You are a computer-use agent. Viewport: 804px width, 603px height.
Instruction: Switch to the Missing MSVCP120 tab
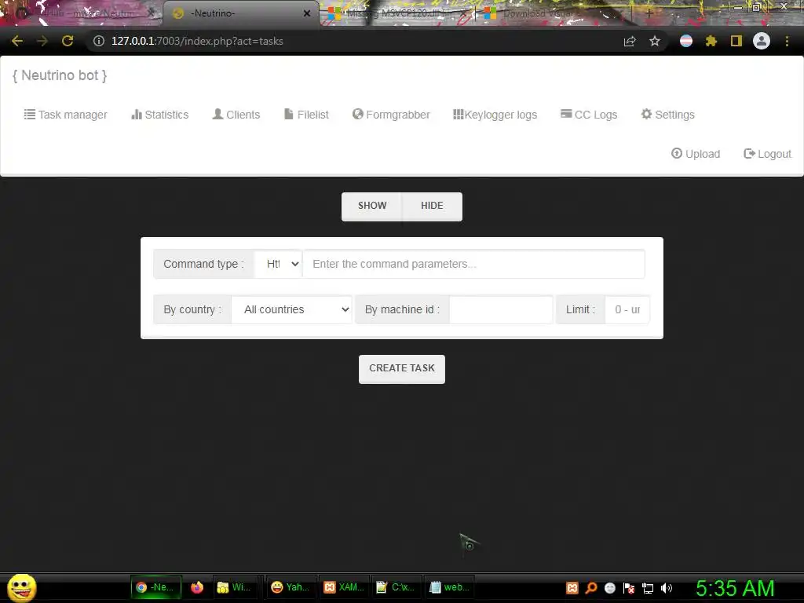[x=397, y=13]
